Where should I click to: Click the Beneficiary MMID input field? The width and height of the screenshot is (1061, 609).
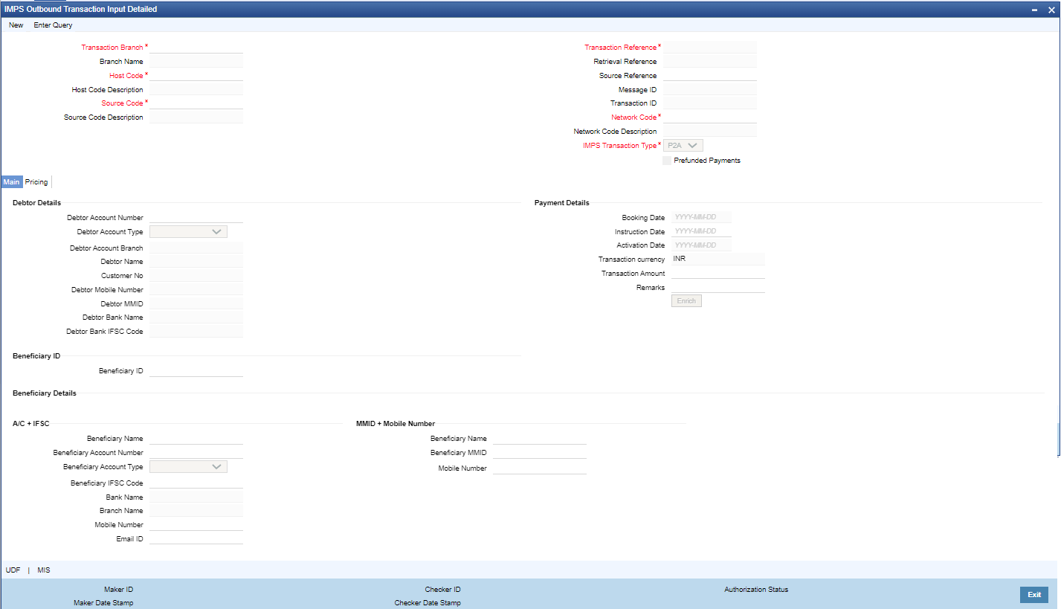coord(540,452)
